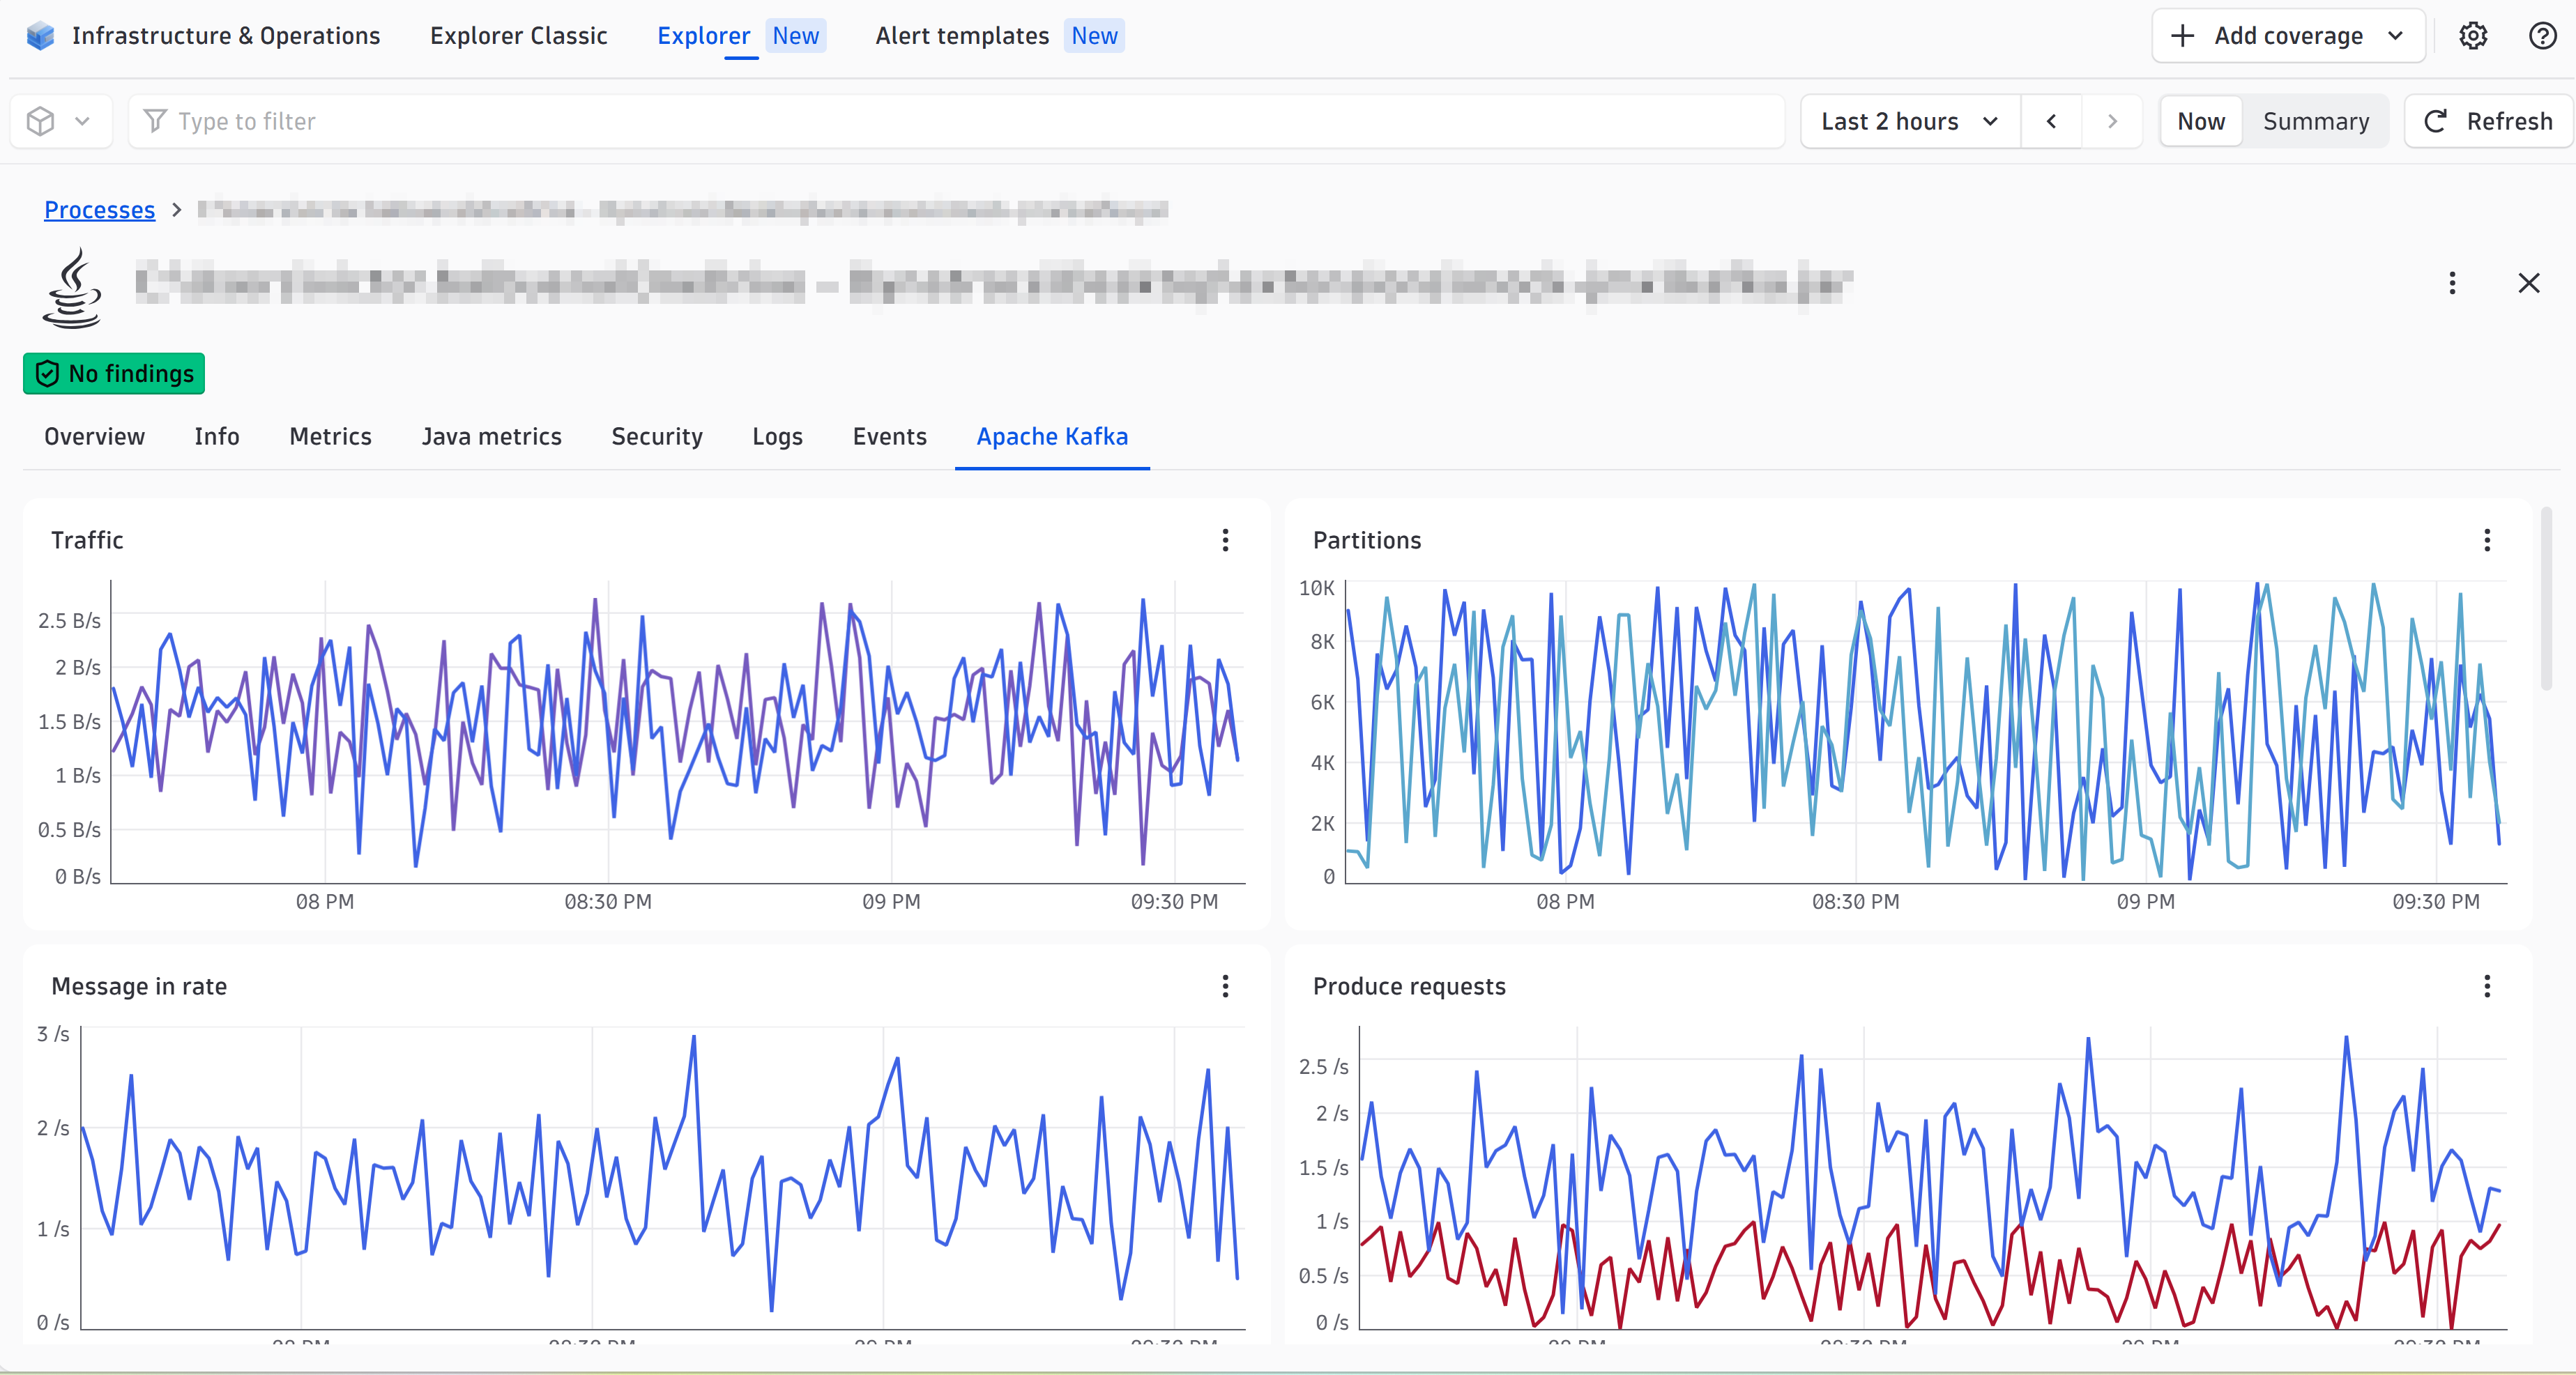Switch to the Metrics tab
This screenshot has height=1375, width=2576.
(x=330, y=436)
